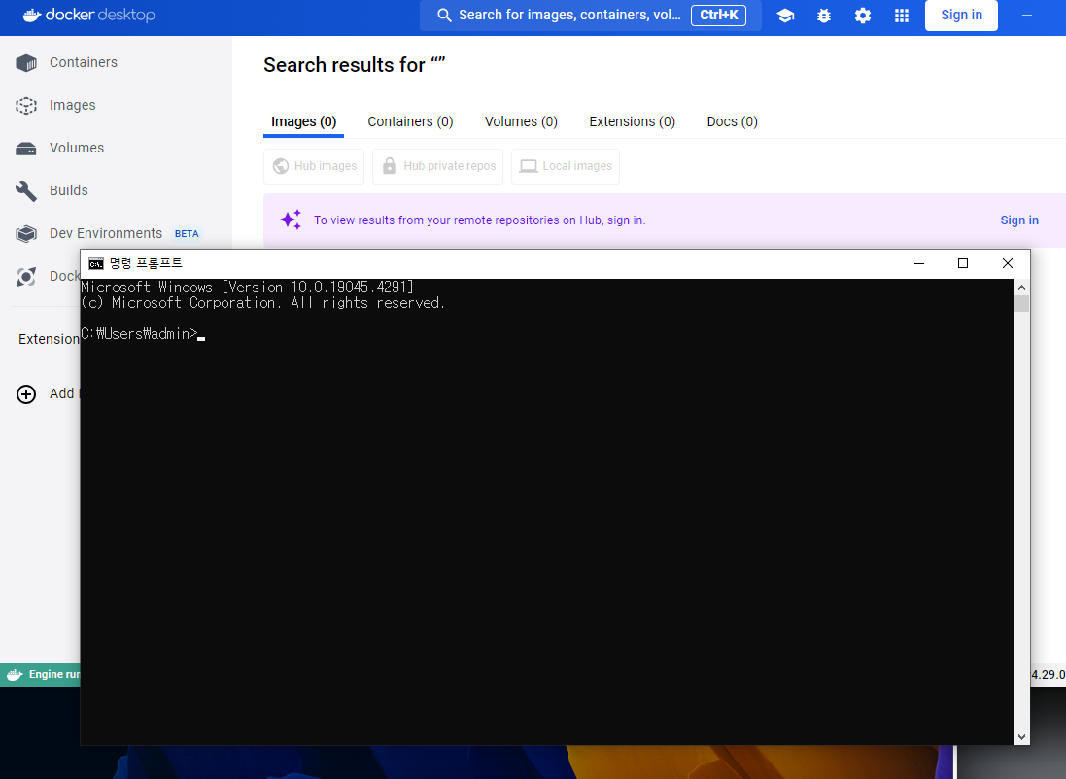Close the Command Prompt window
Image resolution: width=1066 pixels, height=779 pixels.
(x=1008, y=264)
